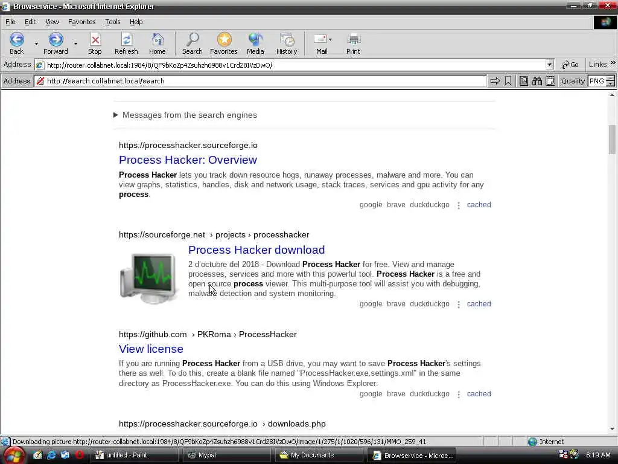Open the View menu
The image size is (618, 464).
click(x=52, y=22)
